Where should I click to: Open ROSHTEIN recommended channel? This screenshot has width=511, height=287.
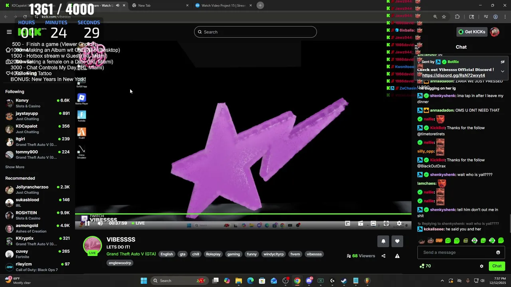coord(38,215)
